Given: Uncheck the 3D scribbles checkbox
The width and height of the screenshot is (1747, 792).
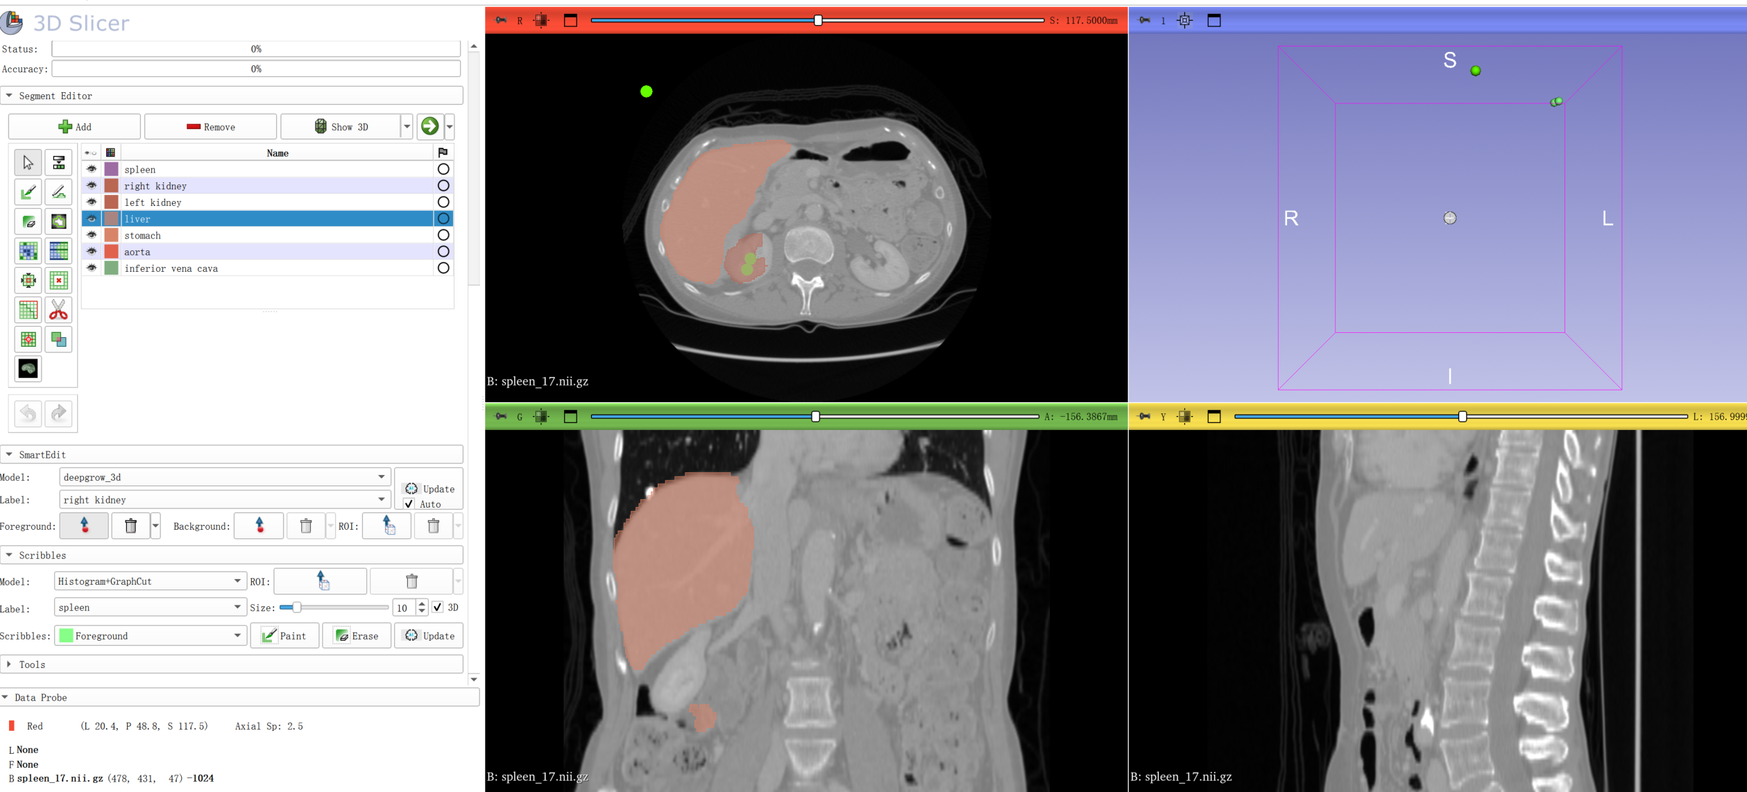Looking at the screenshot, I should pyautogui.click(x=438, y=608).
